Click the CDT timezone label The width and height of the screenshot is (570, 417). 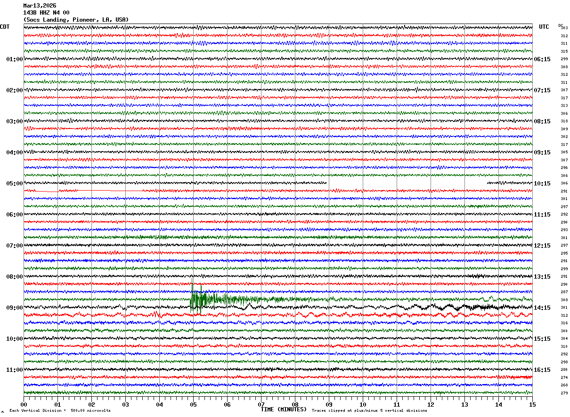(5, 27)
